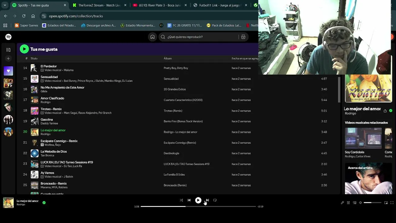Toggle the saved checkmark beside now-playing title
This screenshot has width=396, height=223.
44,203
